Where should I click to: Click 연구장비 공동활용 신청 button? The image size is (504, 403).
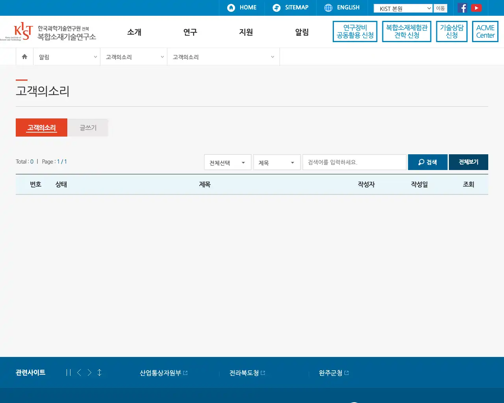click(355, 31)
